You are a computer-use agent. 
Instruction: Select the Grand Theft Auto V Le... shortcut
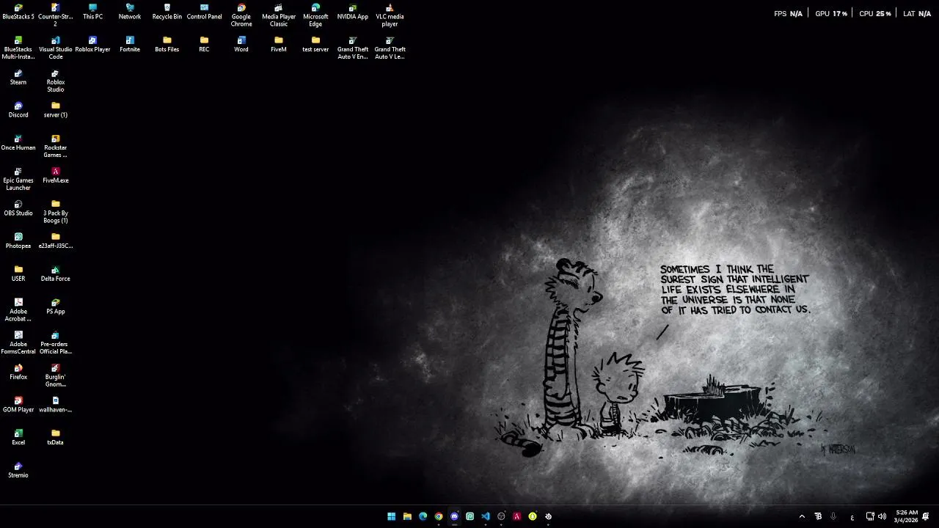coord(390,48)
